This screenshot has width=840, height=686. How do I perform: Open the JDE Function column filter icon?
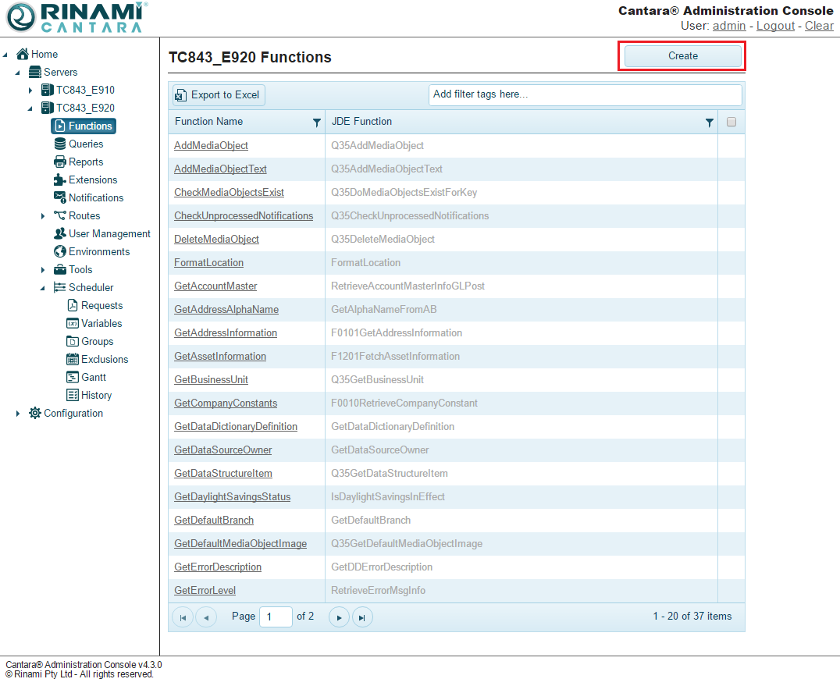tap(709, 123)
